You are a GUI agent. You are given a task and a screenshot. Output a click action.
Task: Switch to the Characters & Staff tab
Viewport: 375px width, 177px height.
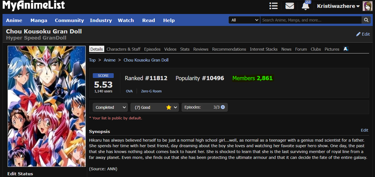click(x=124, y=49)
